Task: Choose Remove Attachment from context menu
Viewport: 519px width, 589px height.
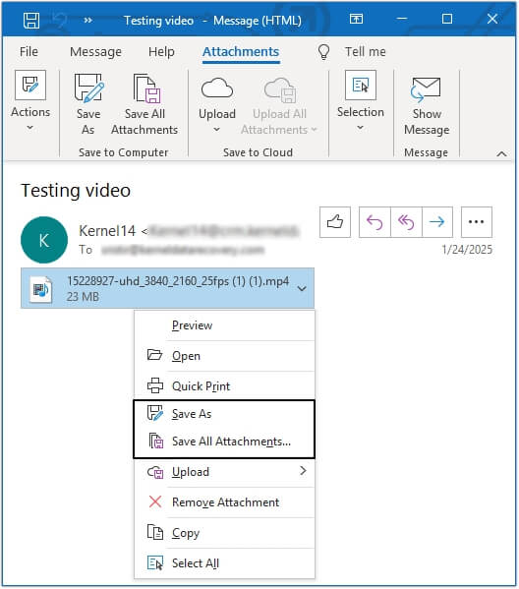Action: 224,502
